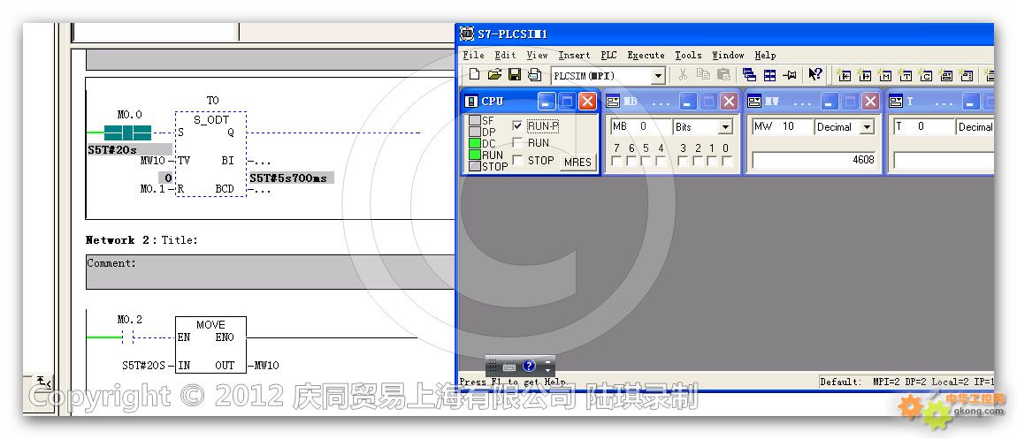Enable the RUN checkbox in CPU panel
The image size is (1017, 439).
click(517, 143)
